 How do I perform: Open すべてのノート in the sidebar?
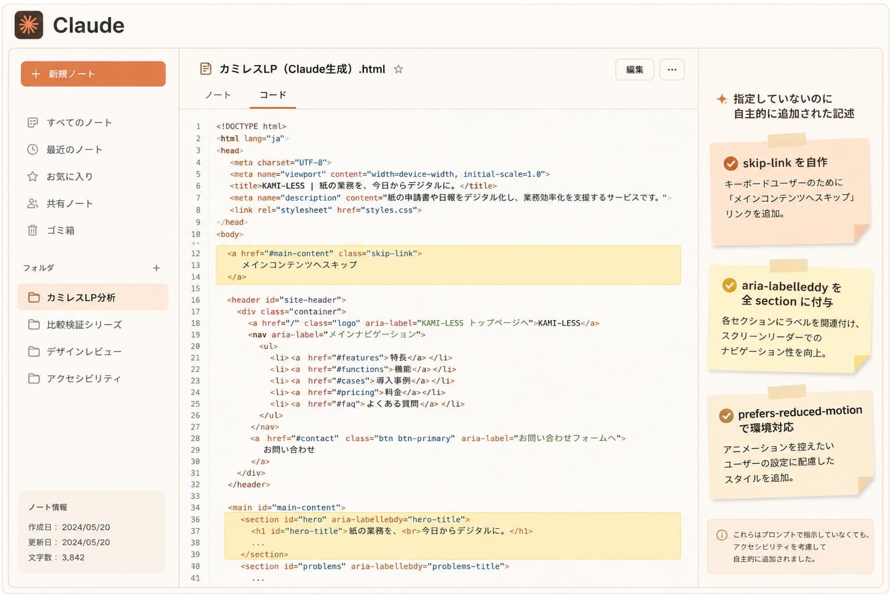point(93,123)
